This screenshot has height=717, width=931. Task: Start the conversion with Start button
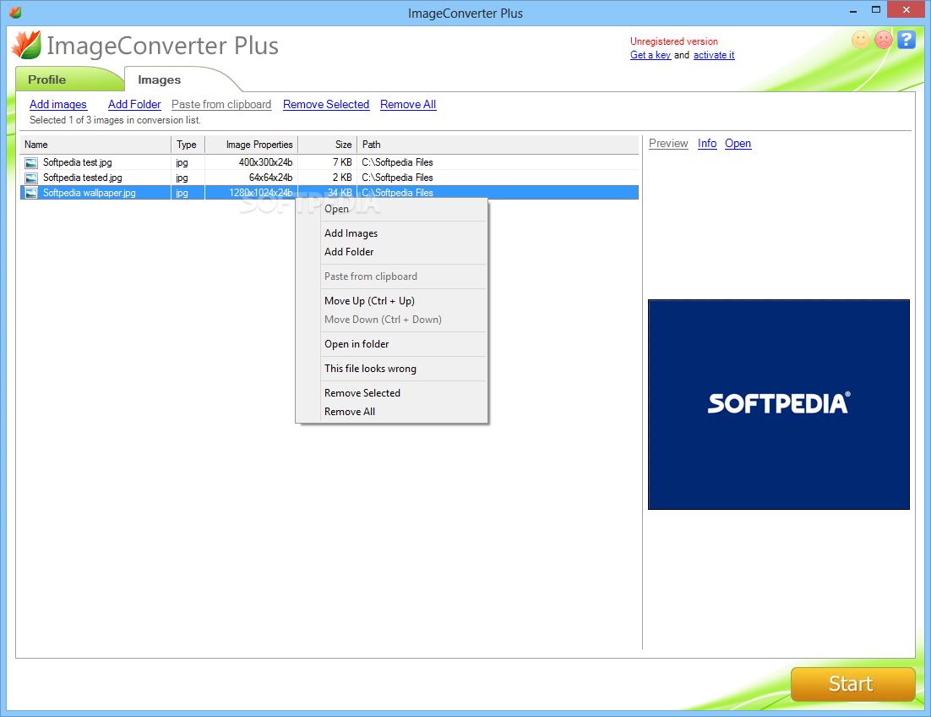[852, 684]
